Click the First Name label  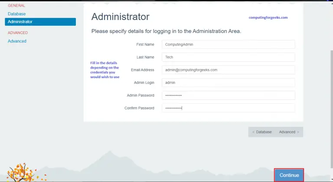click(145, 44)
